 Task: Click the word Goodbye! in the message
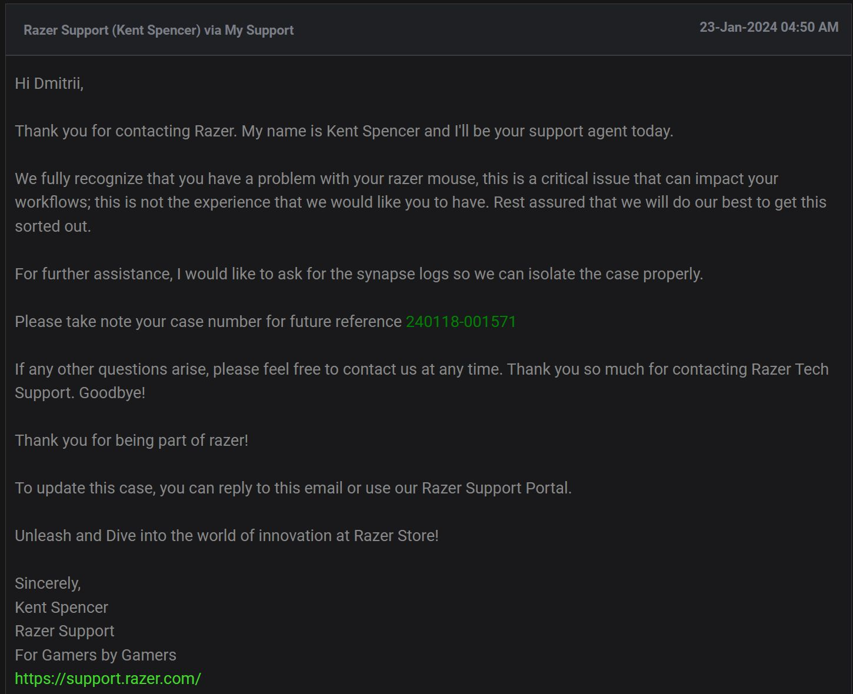click(112, 393)
